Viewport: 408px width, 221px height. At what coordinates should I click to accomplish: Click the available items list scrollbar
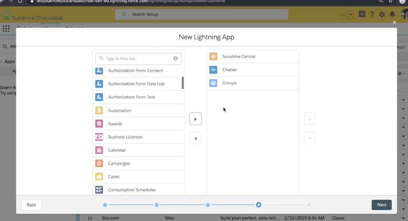[x=183, y=83]
